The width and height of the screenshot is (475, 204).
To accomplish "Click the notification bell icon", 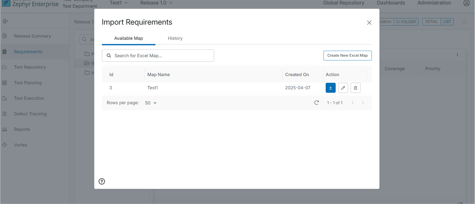I will pyautogui.click(x=464, y=22).
